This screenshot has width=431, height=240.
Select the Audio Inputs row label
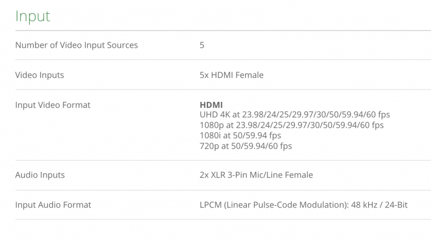click(40, 175)
